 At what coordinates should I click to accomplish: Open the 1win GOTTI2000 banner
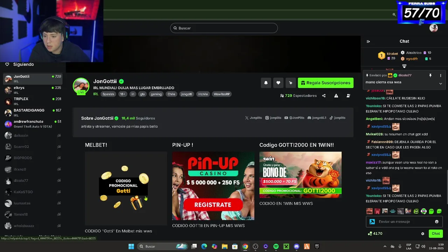point(300,175)
